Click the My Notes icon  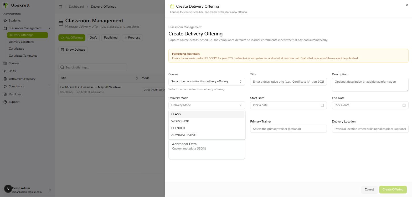(x=5, y=94)
